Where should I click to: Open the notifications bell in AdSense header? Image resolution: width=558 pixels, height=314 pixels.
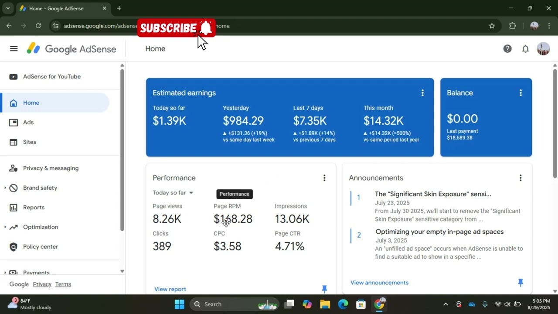pos(525,49)
